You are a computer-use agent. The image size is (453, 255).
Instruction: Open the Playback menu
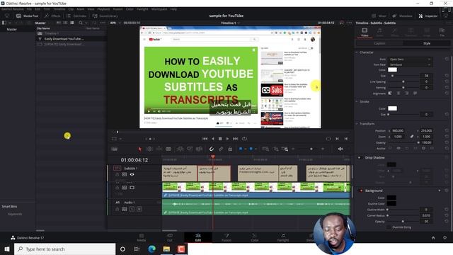click(x=103, y=9)
